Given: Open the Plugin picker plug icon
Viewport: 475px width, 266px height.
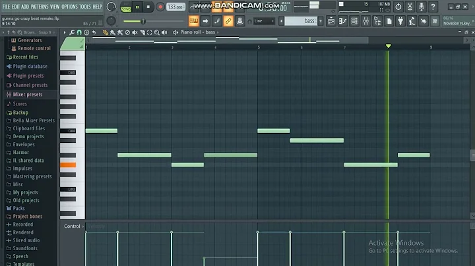Looking at the screenshot, I should (400, 21).
